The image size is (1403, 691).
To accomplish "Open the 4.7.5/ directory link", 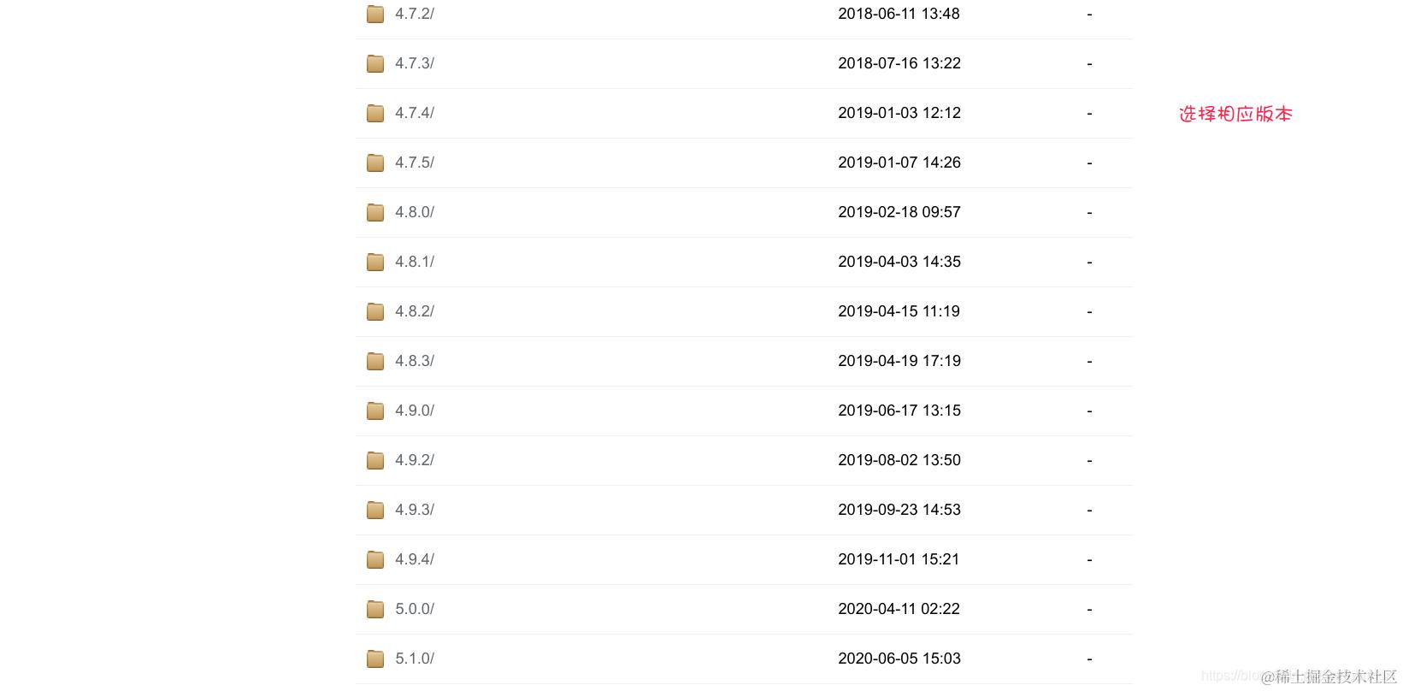I will [415, 162].
